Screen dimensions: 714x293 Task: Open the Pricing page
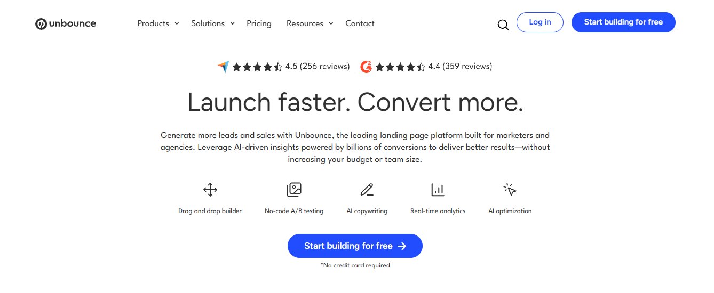coord(259,23)
